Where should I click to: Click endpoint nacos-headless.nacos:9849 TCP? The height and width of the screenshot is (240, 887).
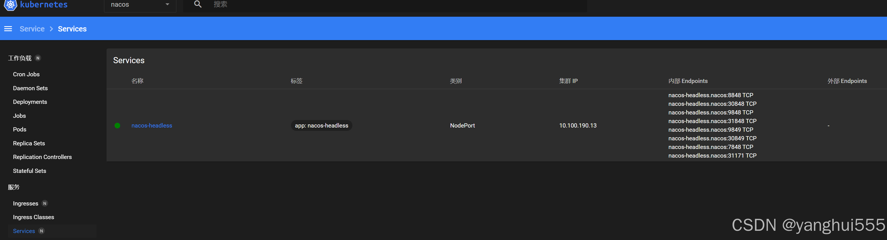(x=711, y=129)
